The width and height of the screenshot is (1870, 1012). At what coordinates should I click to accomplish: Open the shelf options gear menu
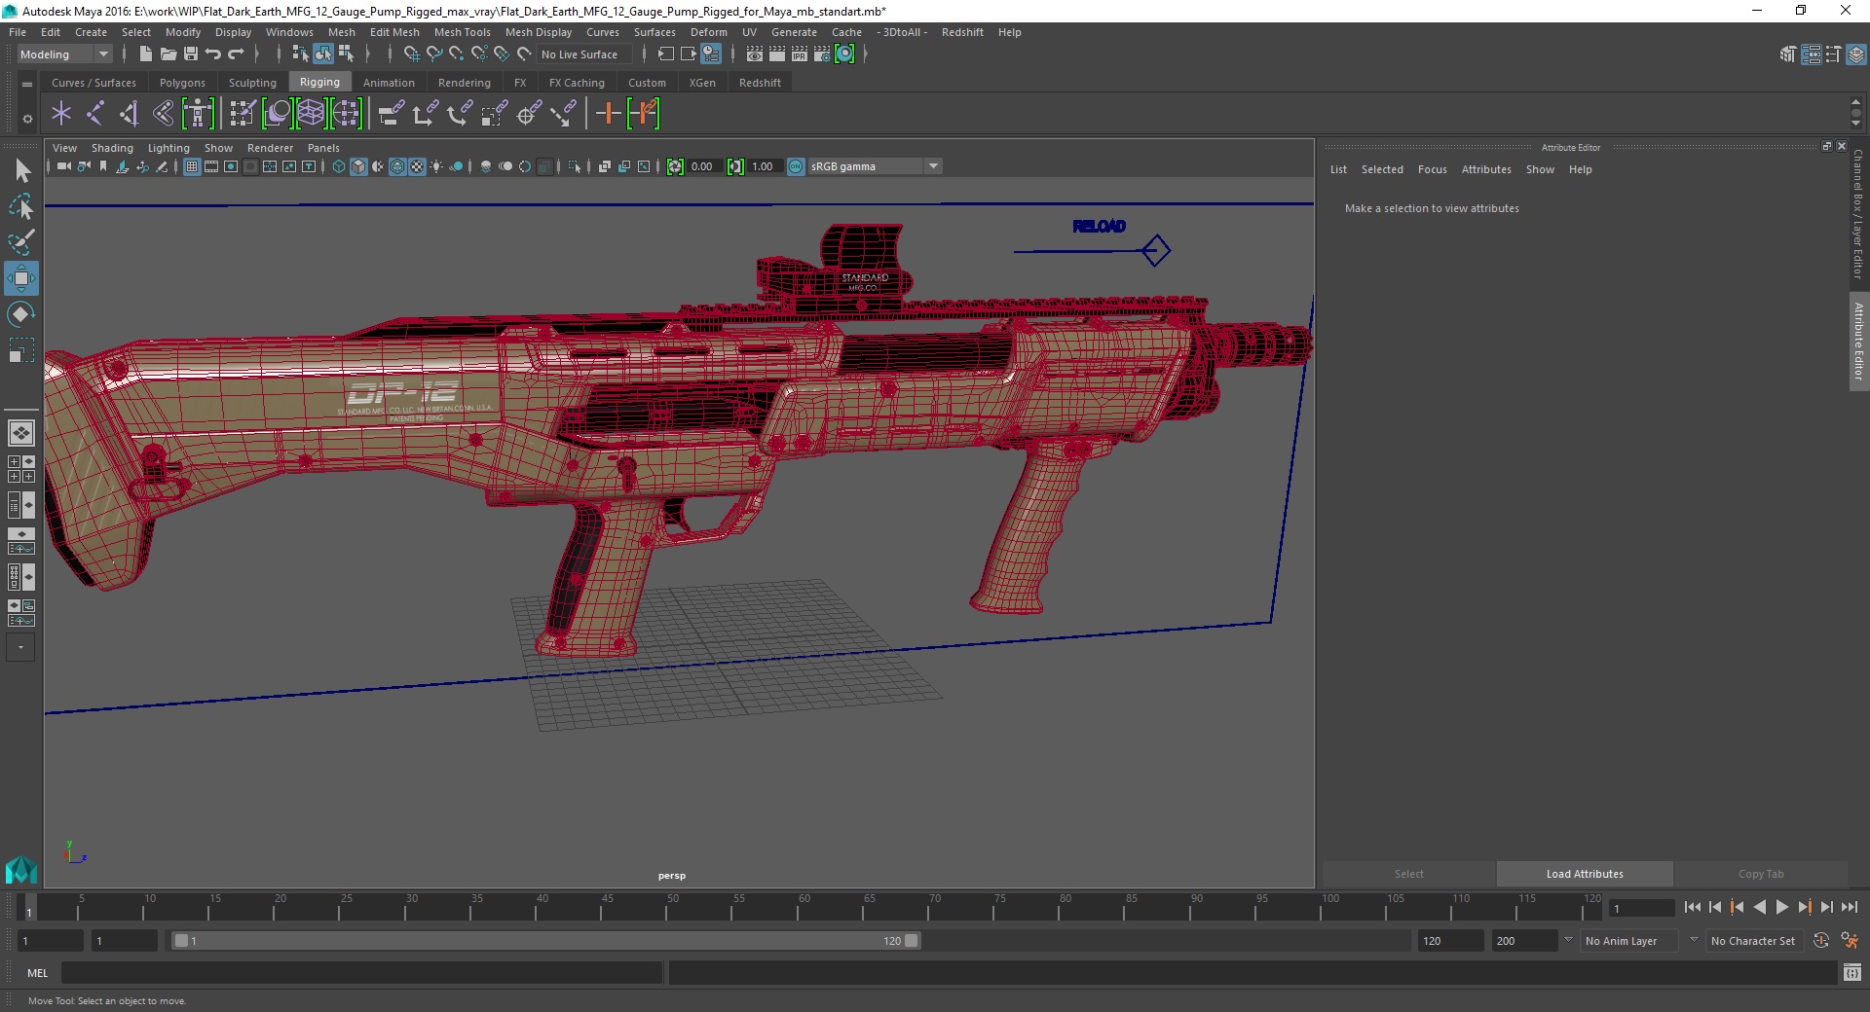[27, 119]
